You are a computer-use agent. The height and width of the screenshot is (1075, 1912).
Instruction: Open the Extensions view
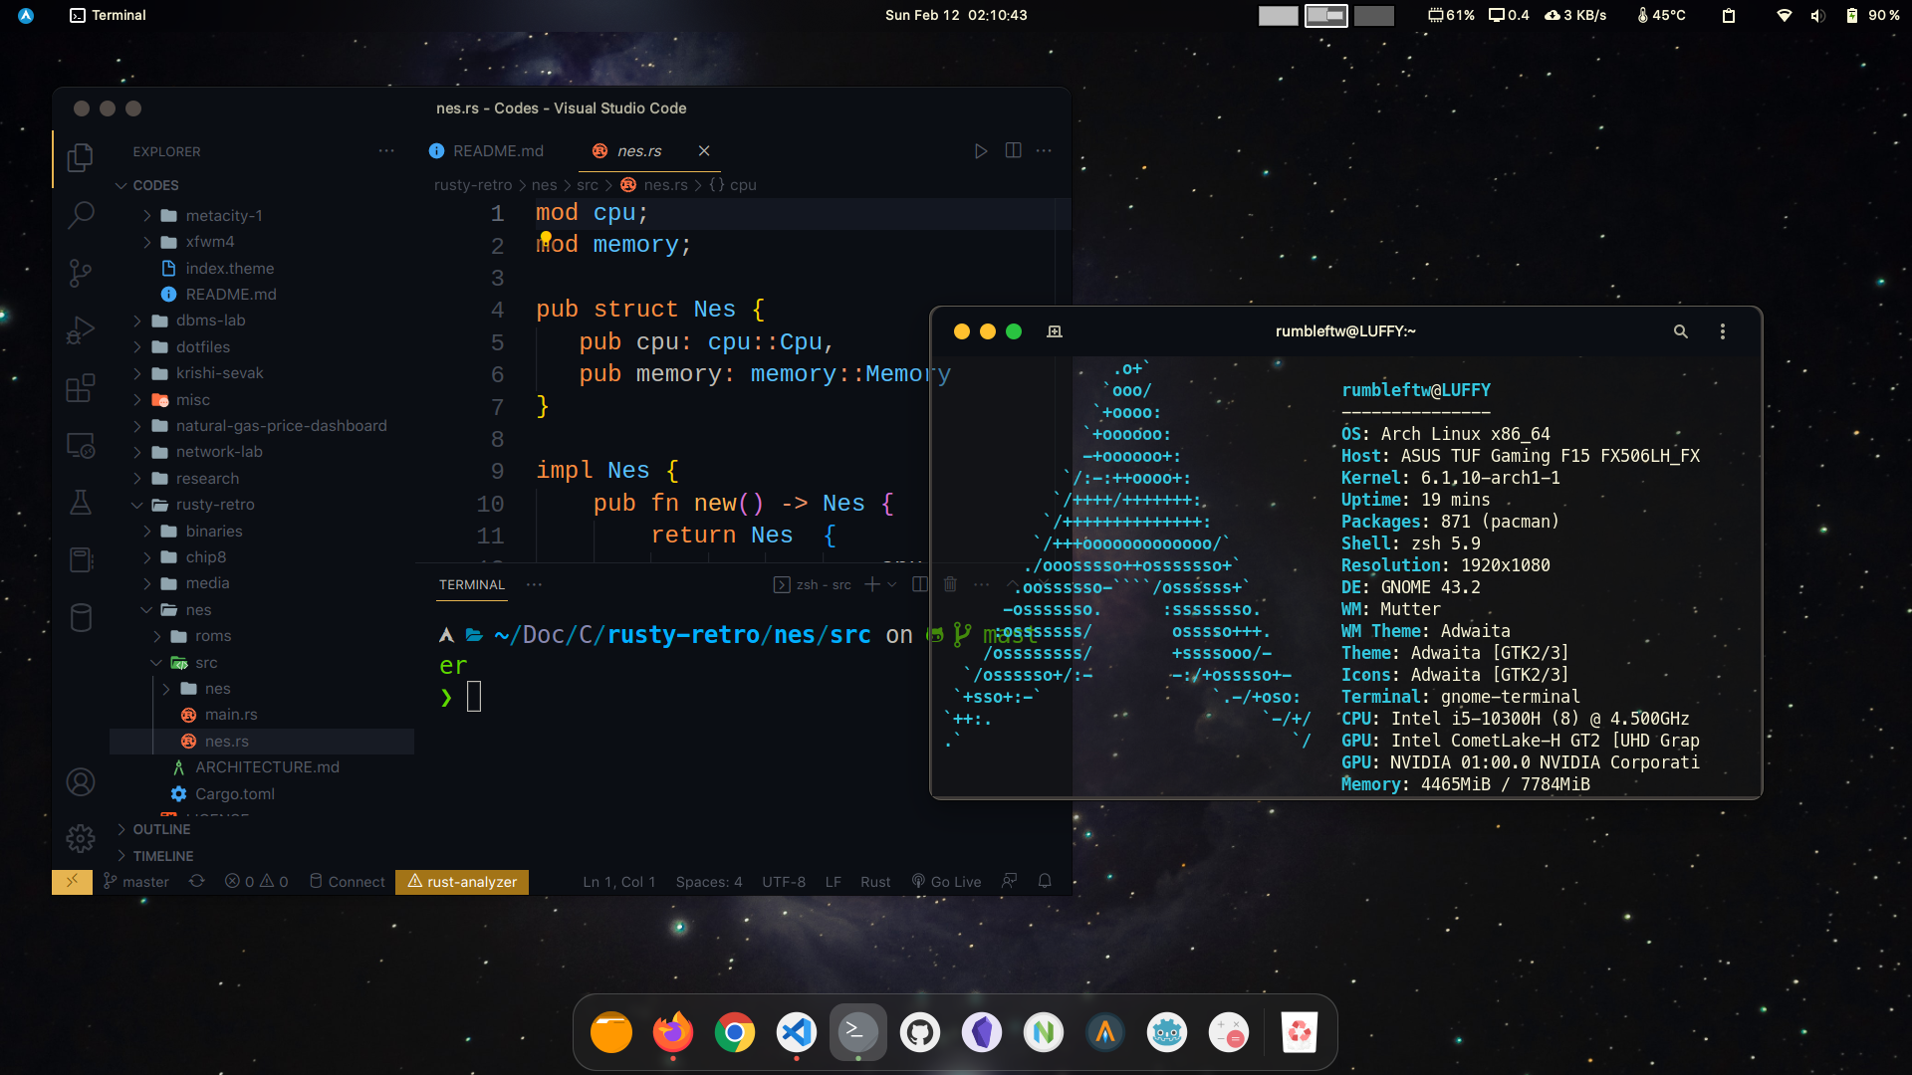pyautogui.click(x=81, y=387)
